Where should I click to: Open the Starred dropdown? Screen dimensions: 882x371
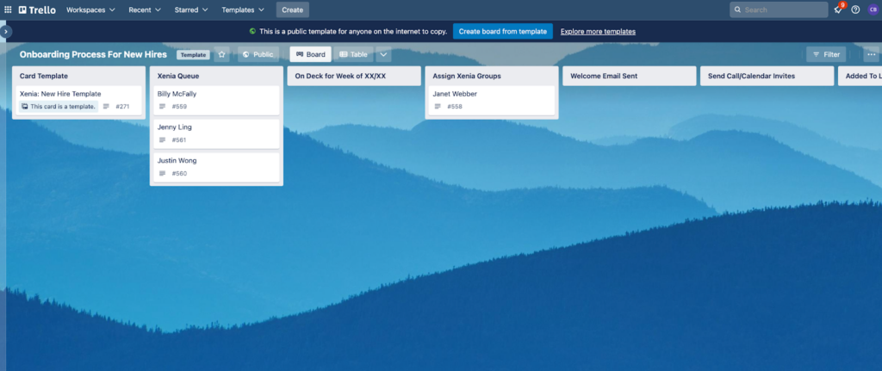tap(191, 9)
